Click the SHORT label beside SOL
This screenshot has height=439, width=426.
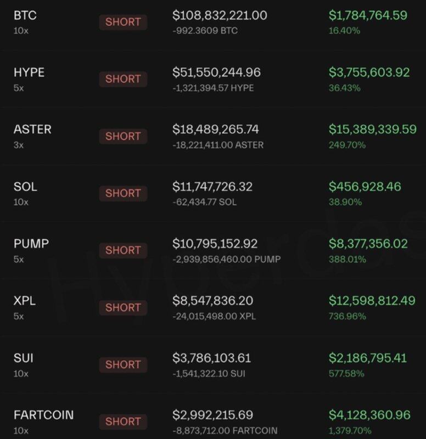point(123,193)
